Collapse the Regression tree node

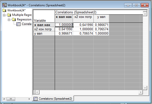point(9,20)
